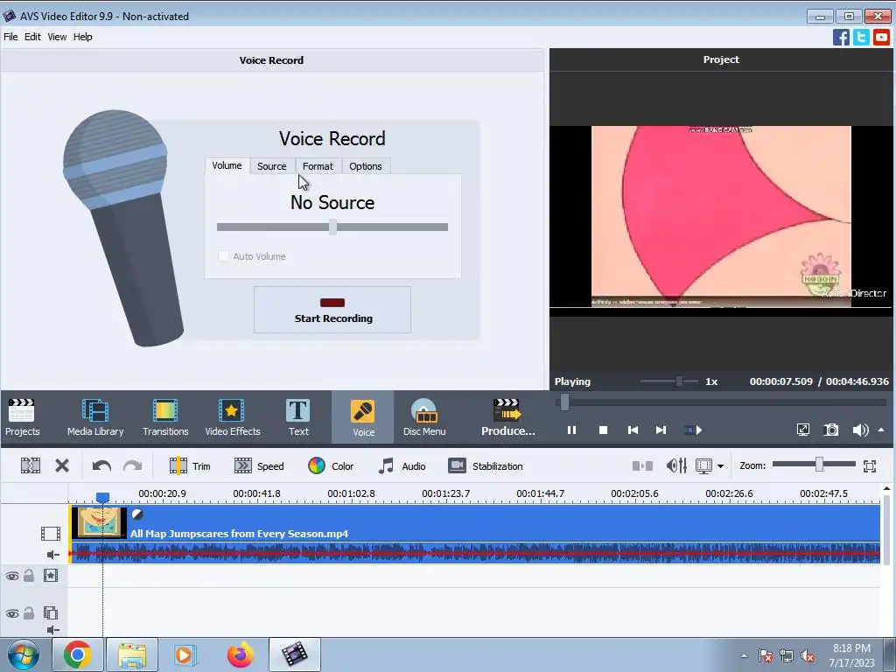Image resolution: width=896 pixels, height=672 pixels.
Task: Click the greyed-out transition icon near the volume mixer
Action: 642,465
